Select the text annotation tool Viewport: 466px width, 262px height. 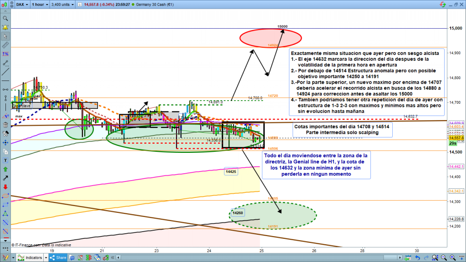5,161
